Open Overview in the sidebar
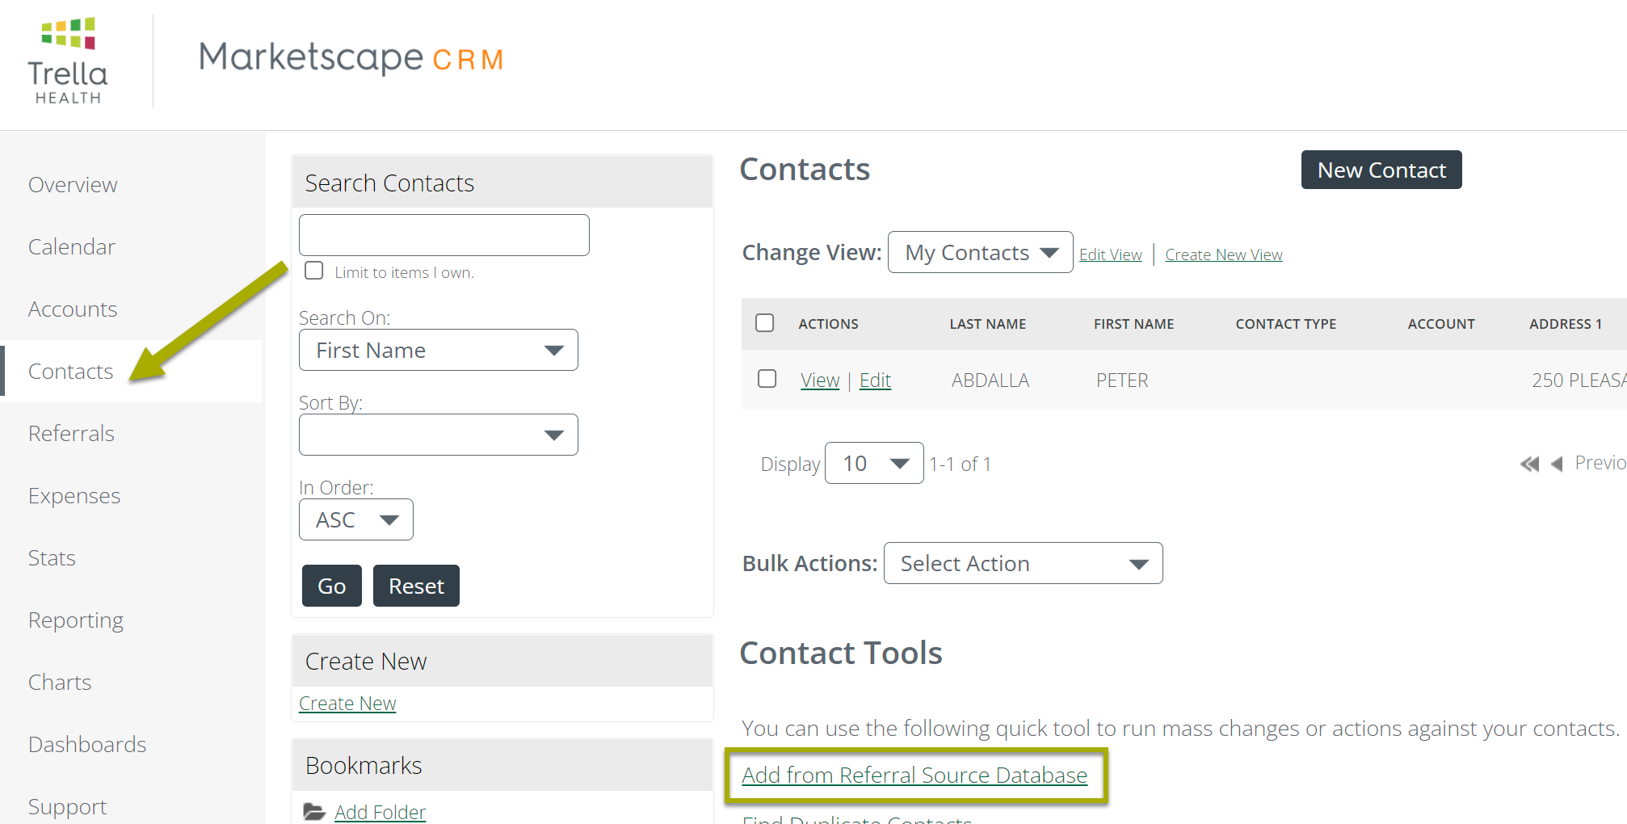This screenshot has width=1627, height=824. point(73,185)
